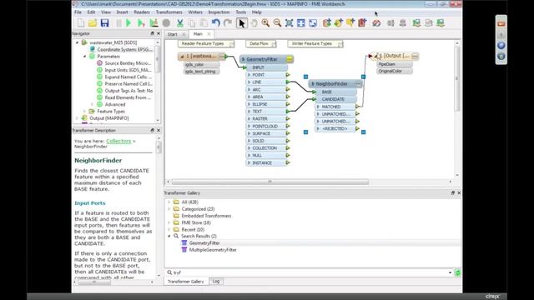Click the rightmost green toolbar icon
This screenshot has height=300, width=534.
point(441,23)
